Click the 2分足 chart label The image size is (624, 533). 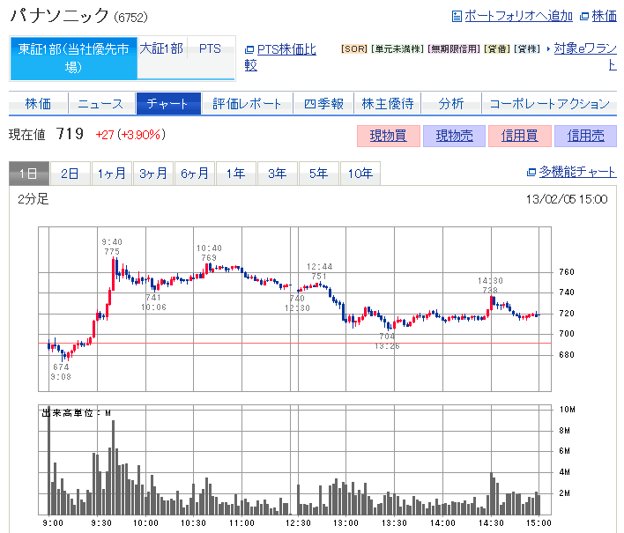[33, 199]
